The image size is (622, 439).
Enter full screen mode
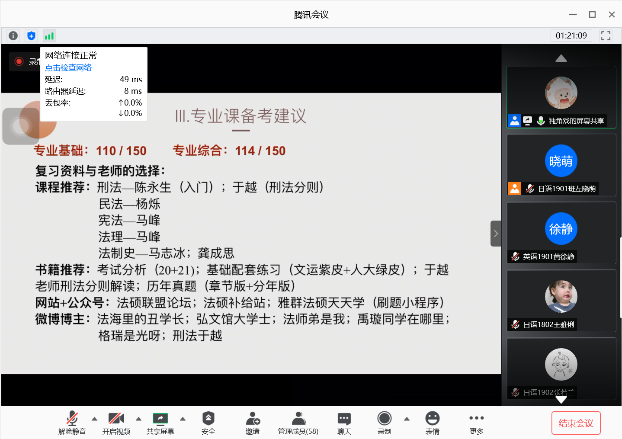pyautogui.click(x=606, y=35)
